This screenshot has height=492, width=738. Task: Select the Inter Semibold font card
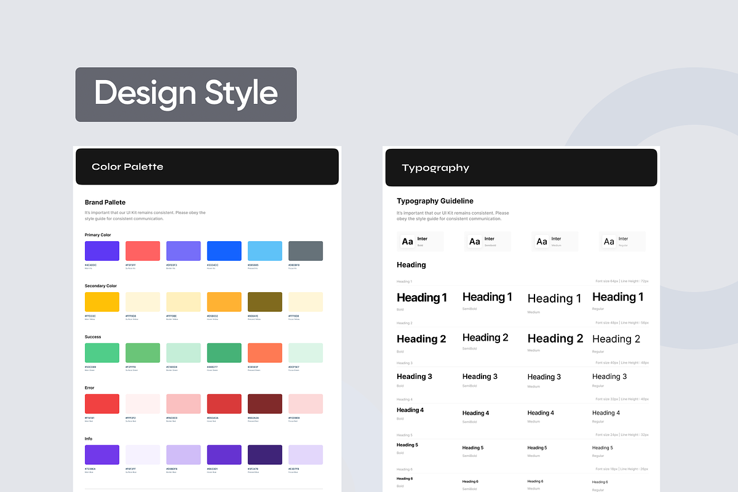coord(488,241)
